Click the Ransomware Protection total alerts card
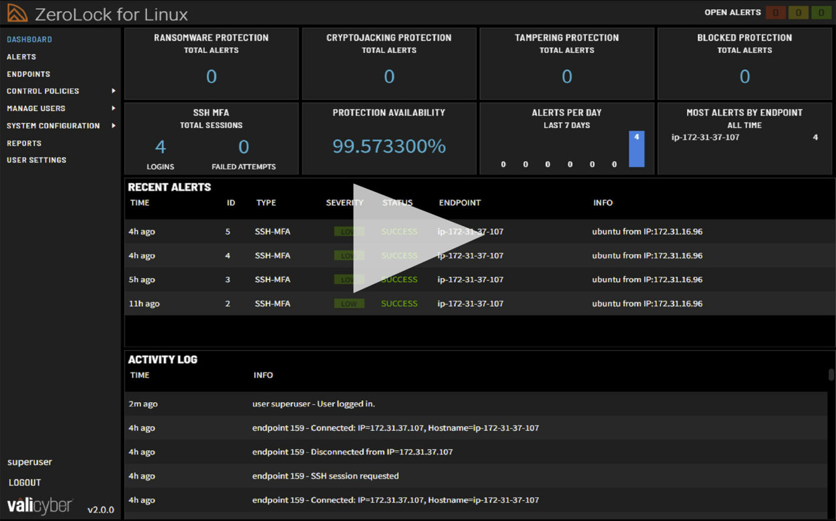Screen dimensions: 836x521 [210, 63]
